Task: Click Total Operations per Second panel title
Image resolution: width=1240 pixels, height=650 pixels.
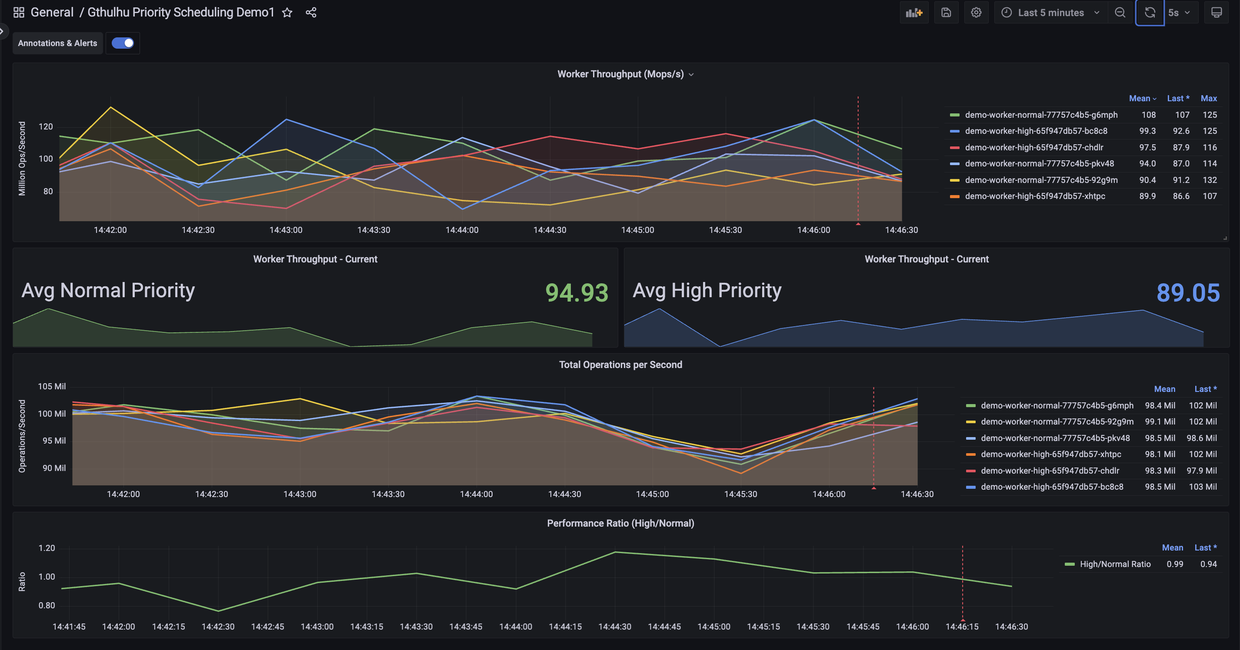Action: 620,365
